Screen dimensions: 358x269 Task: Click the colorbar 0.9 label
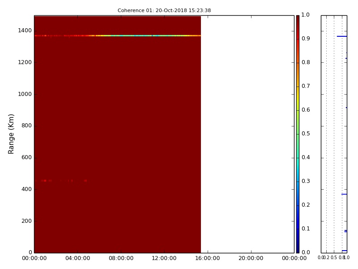click(306, 39)
